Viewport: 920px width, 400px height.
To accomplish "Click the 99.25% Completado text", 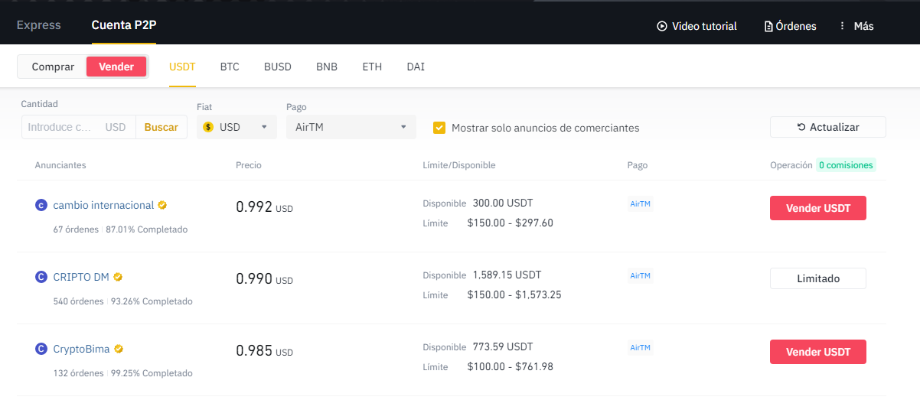I will click(x=152, y=373).
